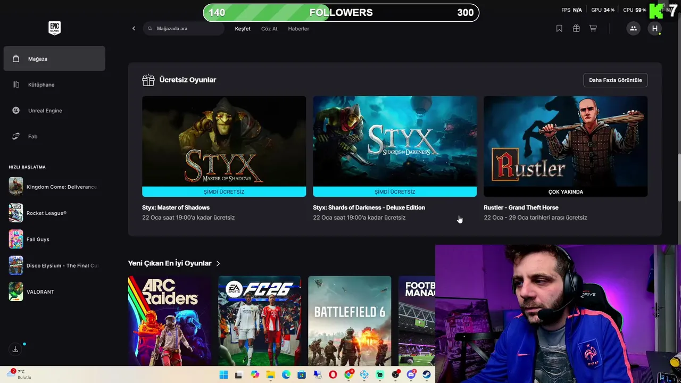The height and width of the screenshot is (383, 681).
Task: Click ŞİMDİ ÜCRETSİZ banner under Shards of Darkness
Action: (395, 191)
